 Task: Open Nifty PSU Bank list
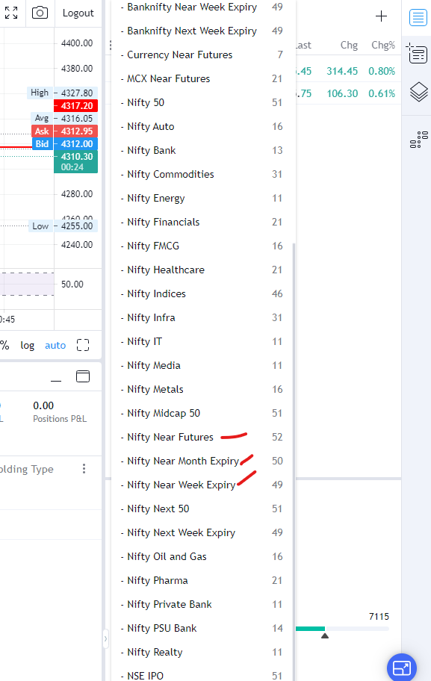click(x=202, y=628)
